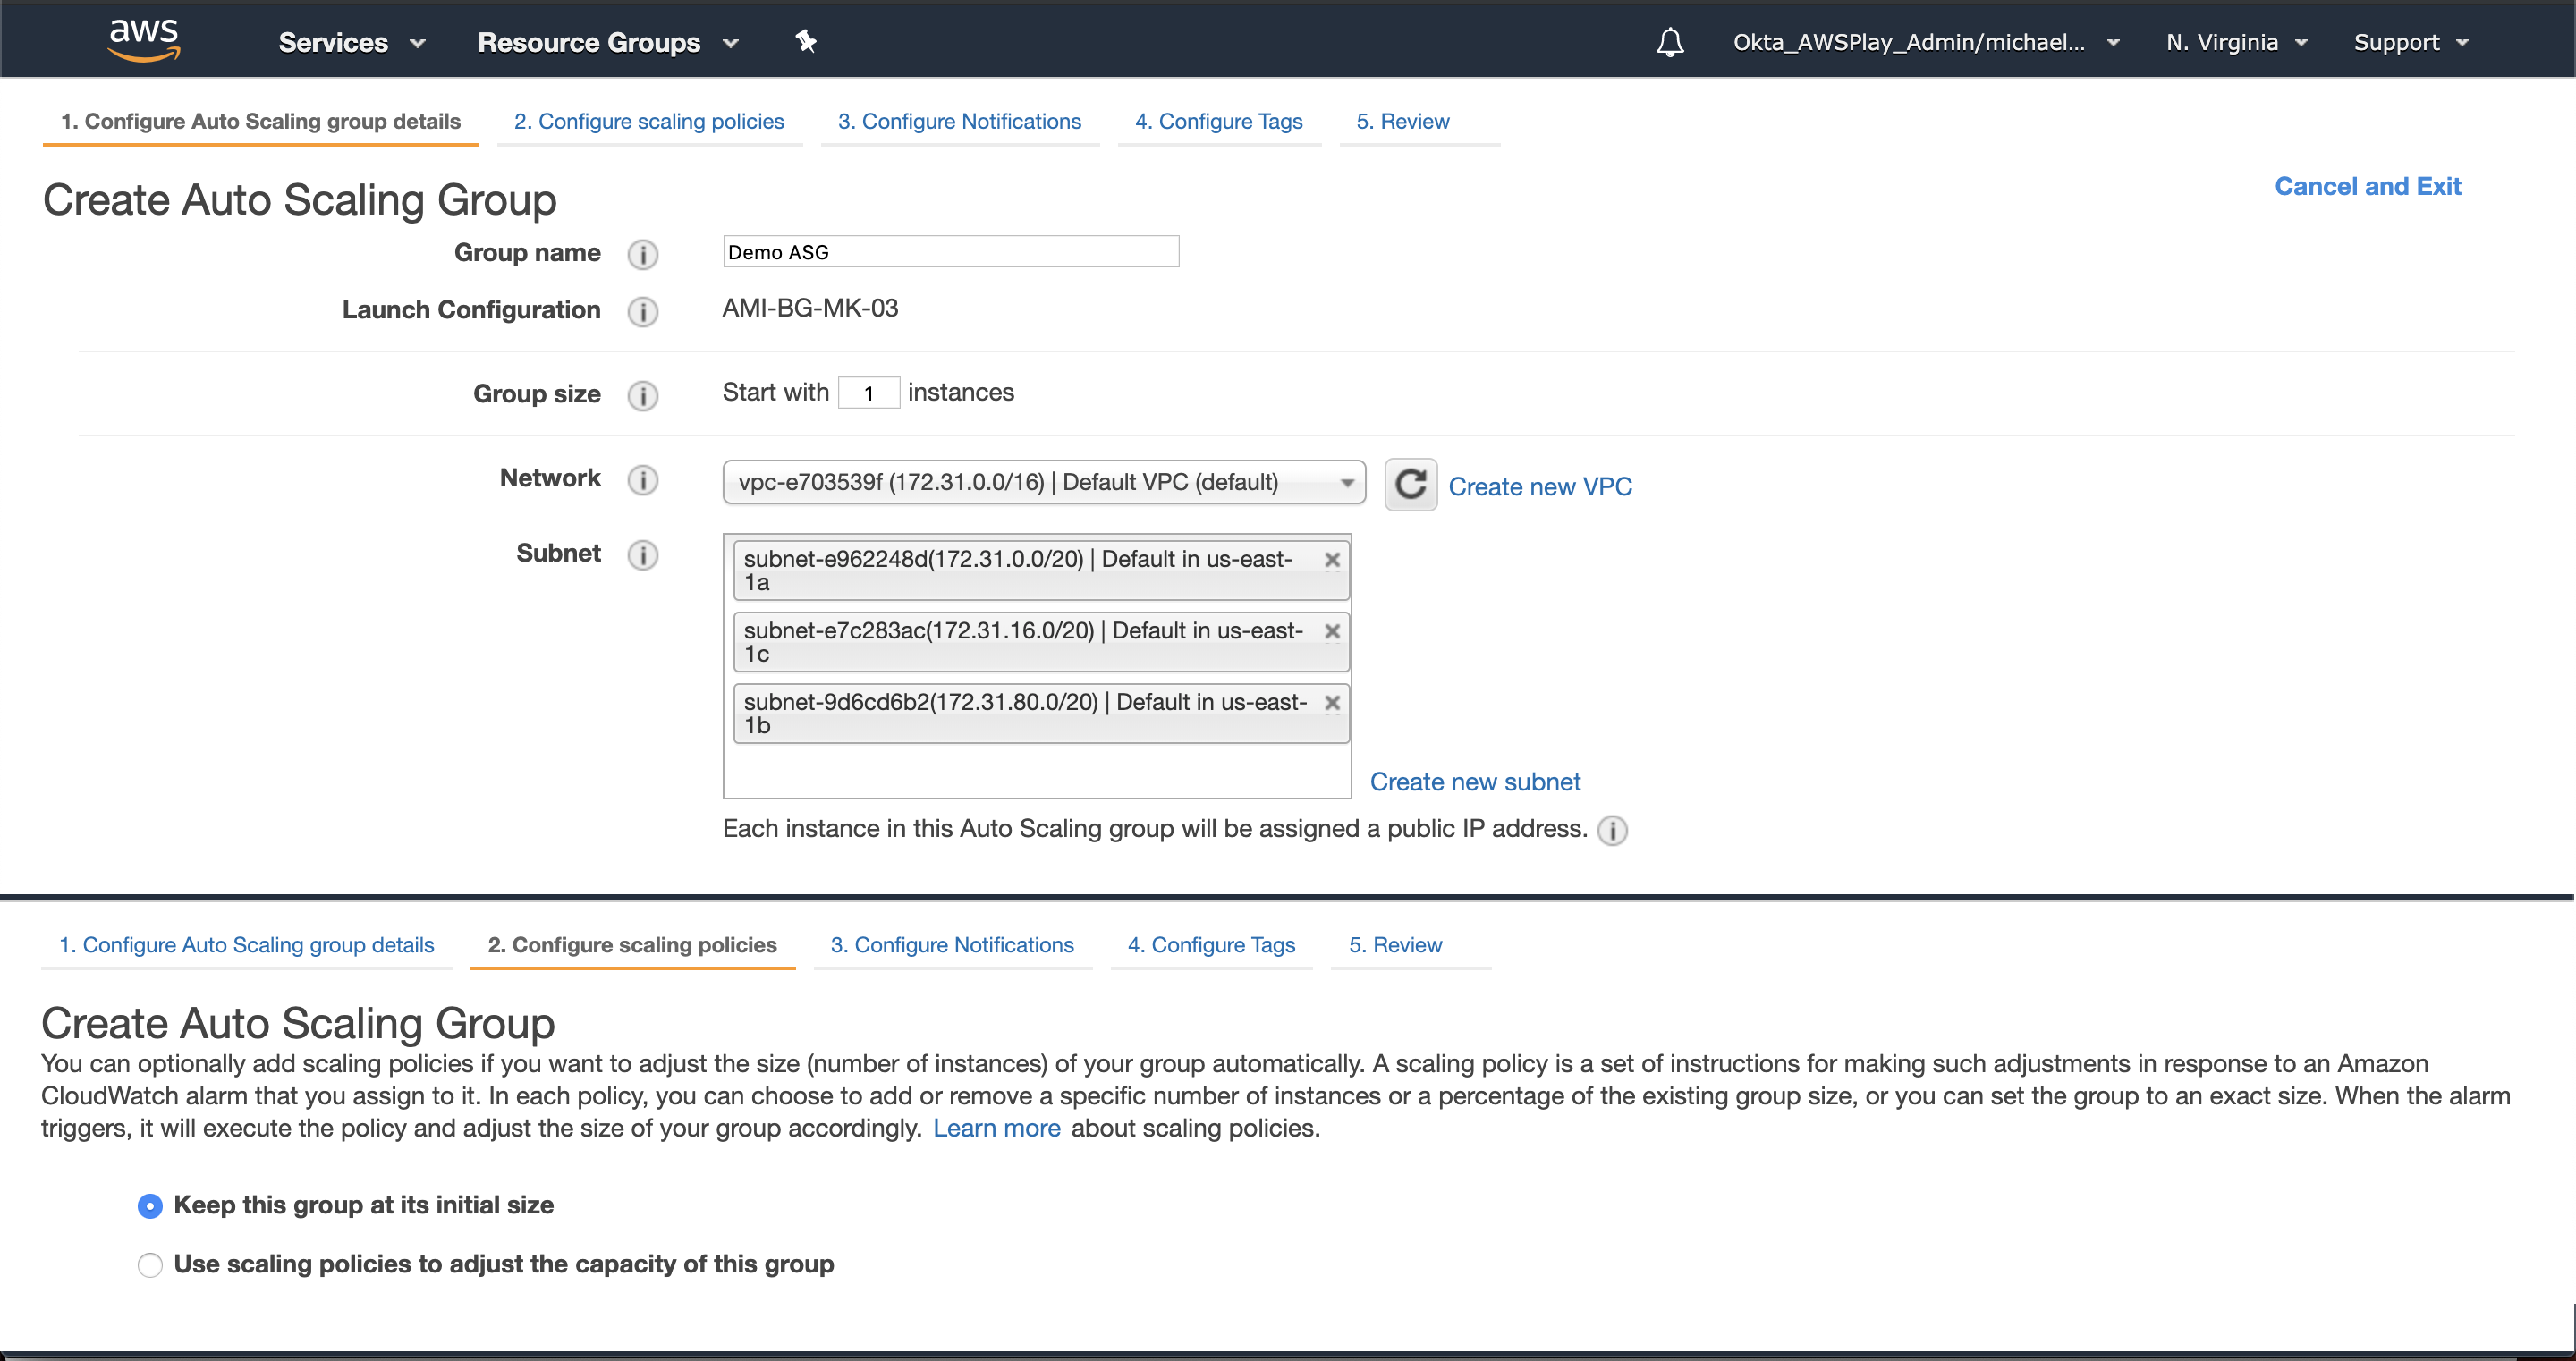
Task: Click info icon after public IP address text
Action: (x=1612, y=830)
